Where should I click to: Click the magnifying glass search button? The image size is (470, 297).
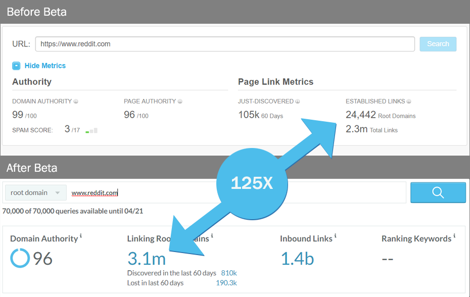tap(438, 192)
